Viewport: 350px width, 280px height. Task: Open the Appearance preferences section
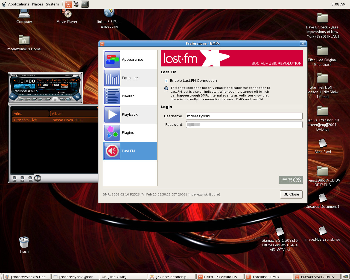coord(130,60)
